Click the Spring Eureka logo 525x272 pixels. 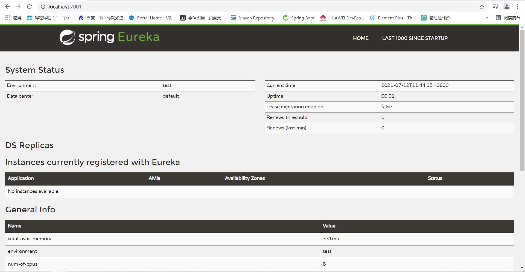(109, 37)
